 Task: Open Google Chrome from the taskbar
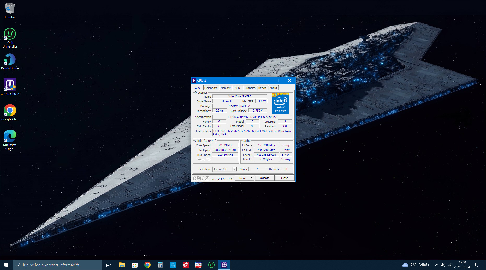(147, 265)
